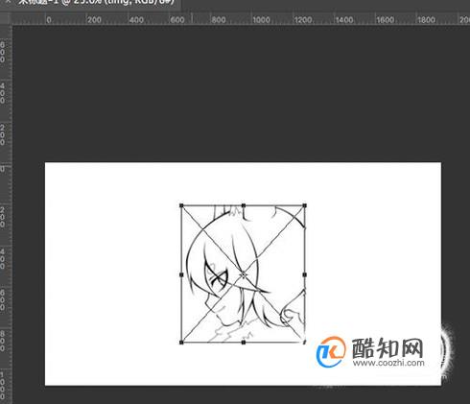Screen dimensions: 470x404
Task: Click the left-middle transform handle
Action: click(181, 274)
